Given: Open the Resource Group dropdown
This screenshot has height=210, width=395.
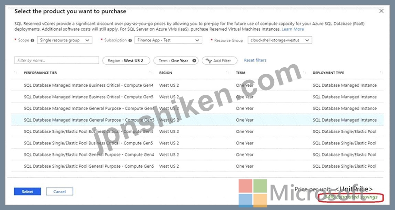Looking at the screenshot, I should [x=280, y=40].
